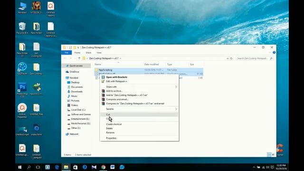Viewport: 304px width, 171px height.
Task: Select the NppScripting folder row
Action: click(149, 70)
